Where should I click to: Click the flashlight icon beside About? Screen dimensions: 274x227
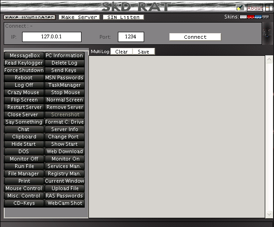(x=240, y=8)
